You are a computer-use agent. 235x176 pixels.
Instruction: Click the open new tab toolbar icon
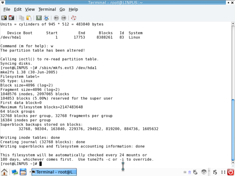[x=4, y=18]
